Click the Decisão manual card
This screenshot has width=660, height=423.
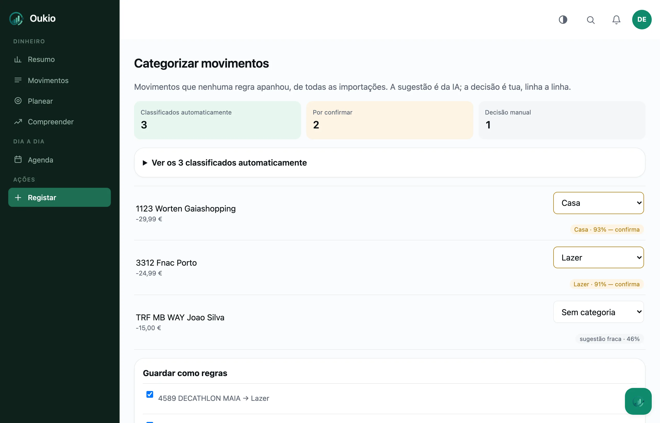pos(562,120)
